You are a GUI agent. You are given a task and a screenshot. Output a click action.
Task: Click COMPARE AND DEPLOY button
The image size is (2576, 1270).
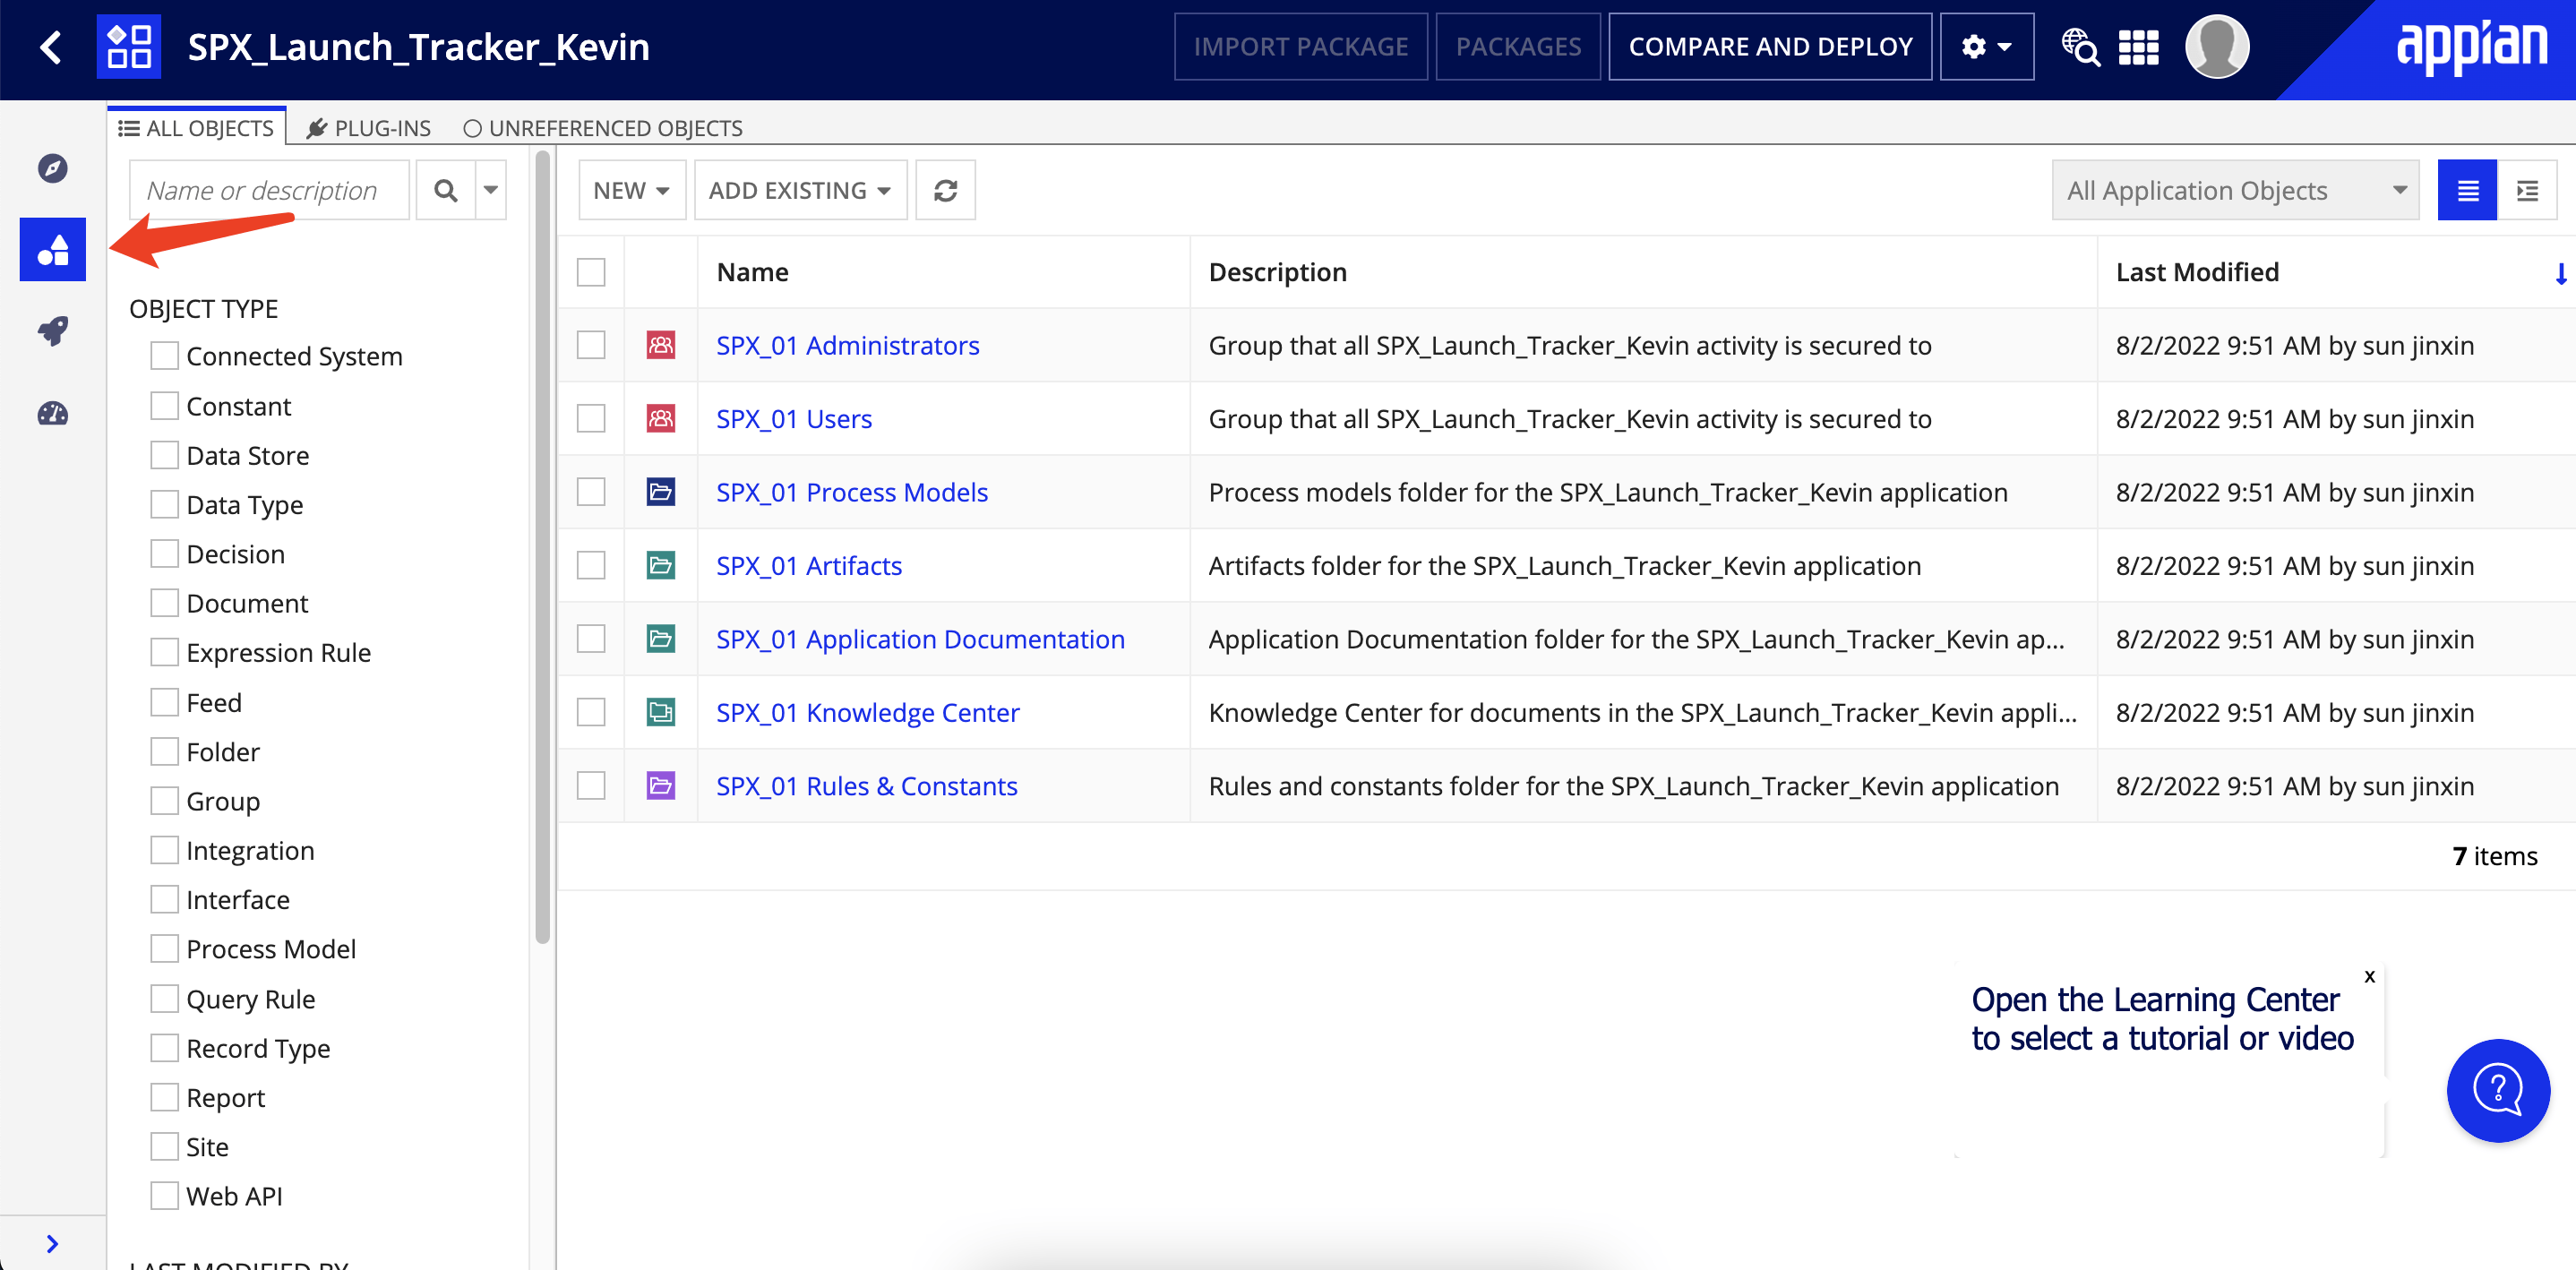(x=1770, y=47)
